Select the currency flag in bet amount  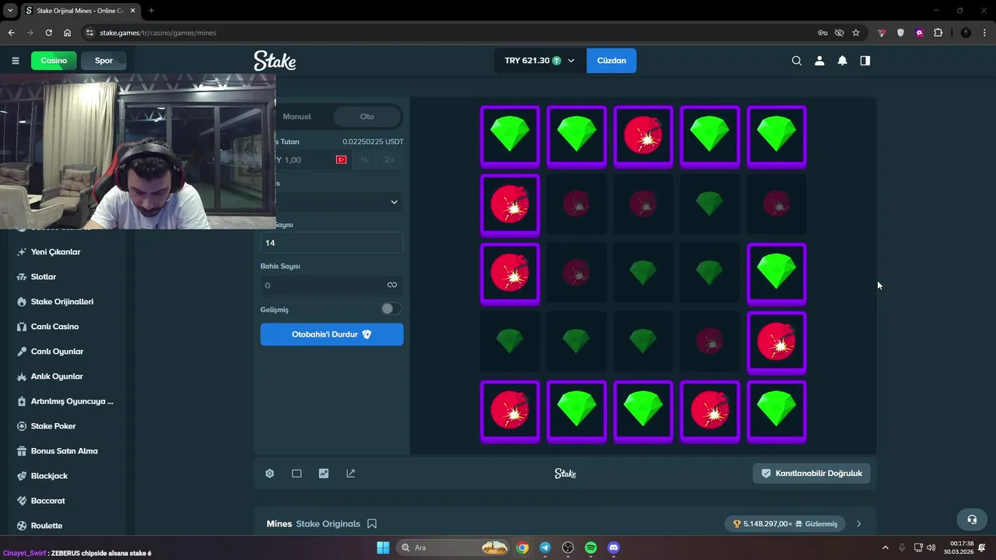tap(341, 159)
